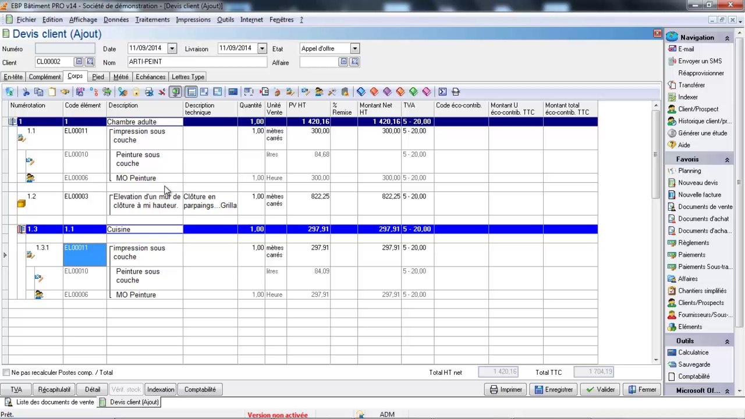Click the Récapitulatif button
This screenshot has width=745, height=419.
pos(54,389)
